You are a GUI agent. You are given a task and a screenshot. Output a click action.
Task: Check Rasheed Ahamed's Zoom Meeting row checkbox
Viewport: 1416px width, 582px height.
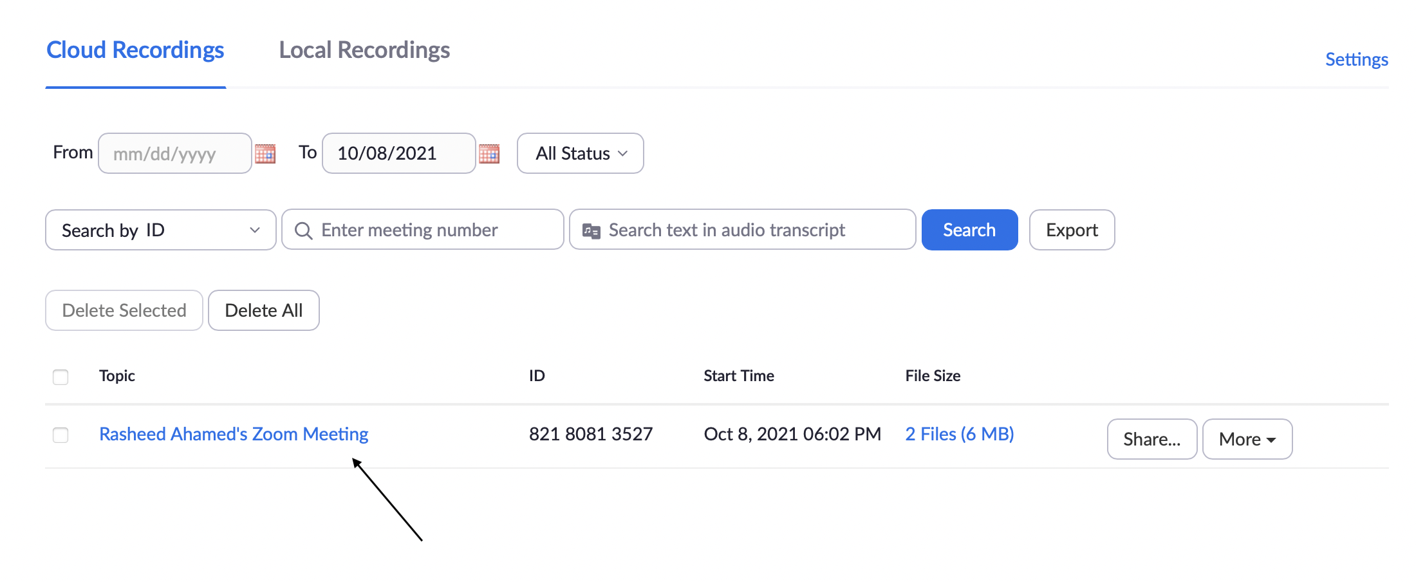(x=61, y=435)
